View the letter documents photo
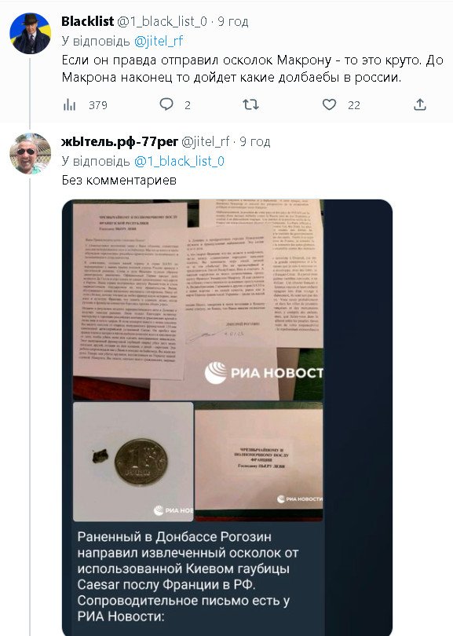The image size is (453, 636). (x=198, y=300)
